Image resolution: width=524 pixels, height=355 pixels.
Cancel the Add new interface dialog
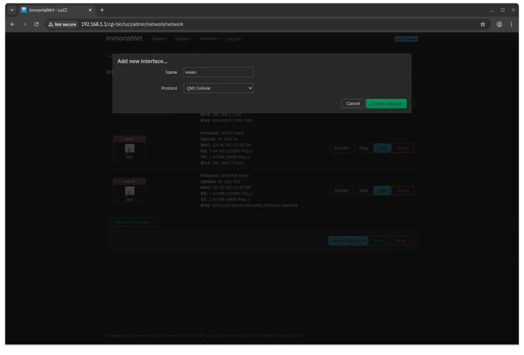[x=352, y=104]
